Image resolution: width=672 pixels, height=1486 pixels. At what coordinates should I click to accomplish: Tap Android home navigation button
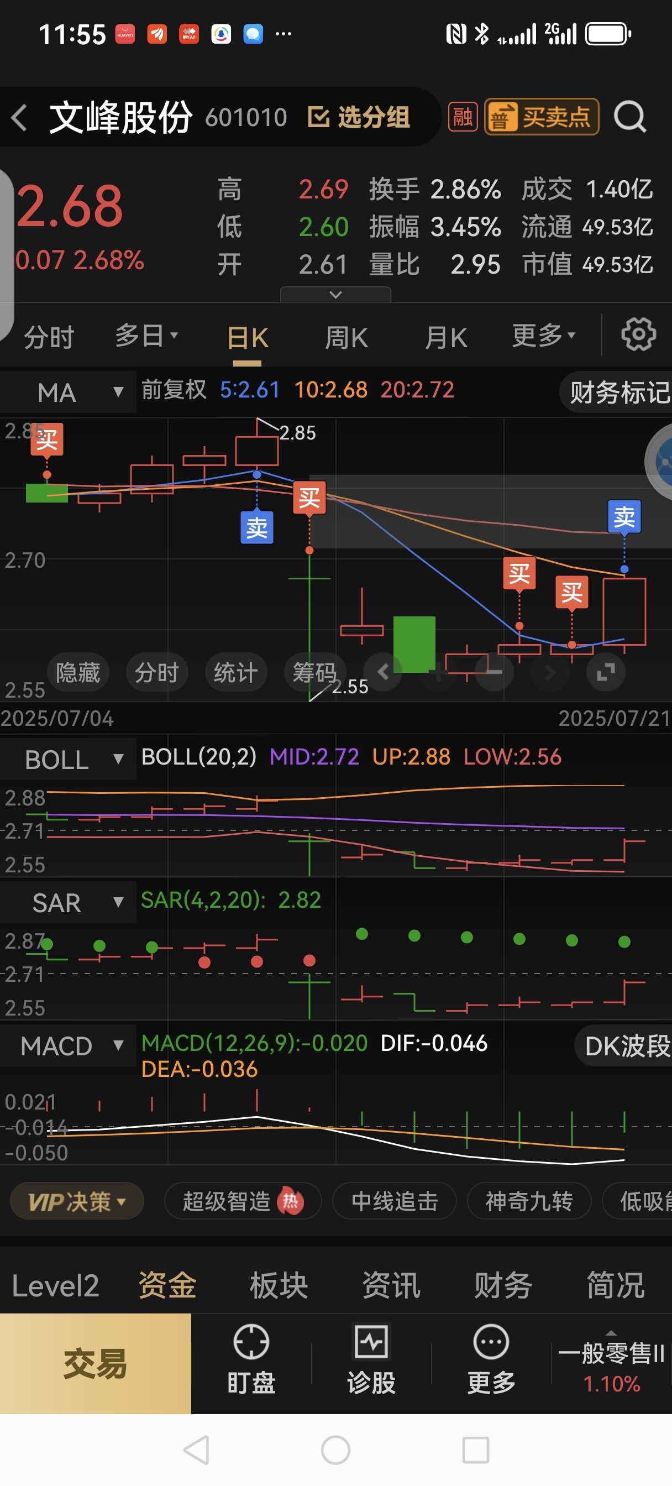click(335, 1450)
